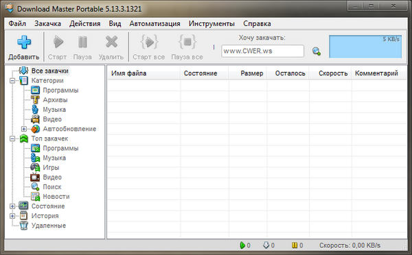
Task: Collapse the Топ закачек tree node
Action: click(x=12, y=138)
